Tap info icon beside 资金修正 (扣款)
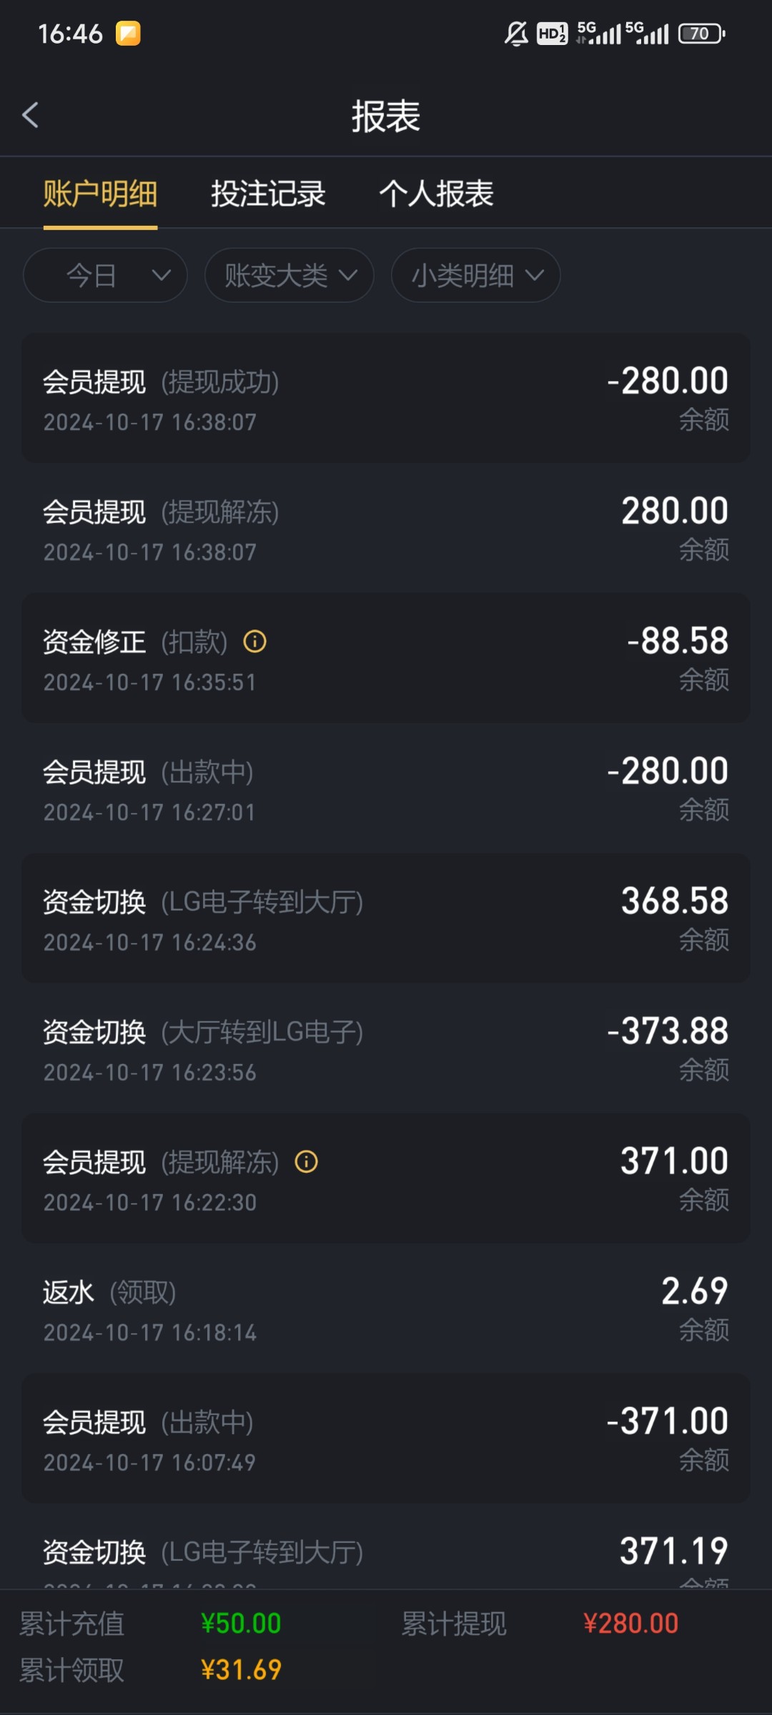 (255, 642)
